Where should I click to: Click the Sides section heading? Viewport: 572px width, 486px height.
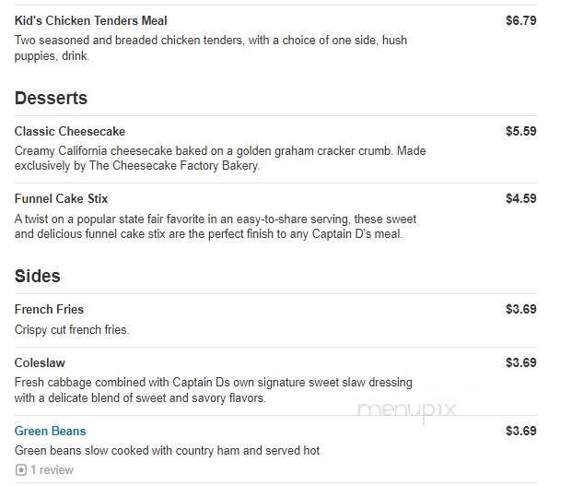coord(38,276)
